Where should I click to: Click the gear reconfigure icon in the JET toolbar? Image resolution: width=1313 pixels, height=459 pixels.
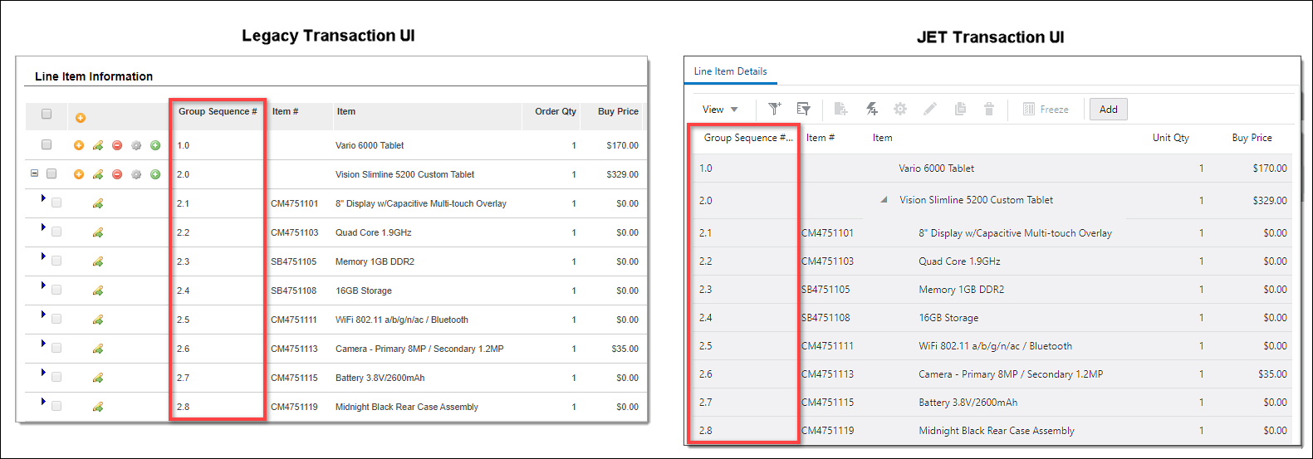900,109
